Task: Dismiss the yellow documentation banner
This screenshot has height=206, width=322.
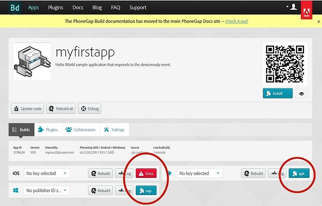Action: click(318, 21)
